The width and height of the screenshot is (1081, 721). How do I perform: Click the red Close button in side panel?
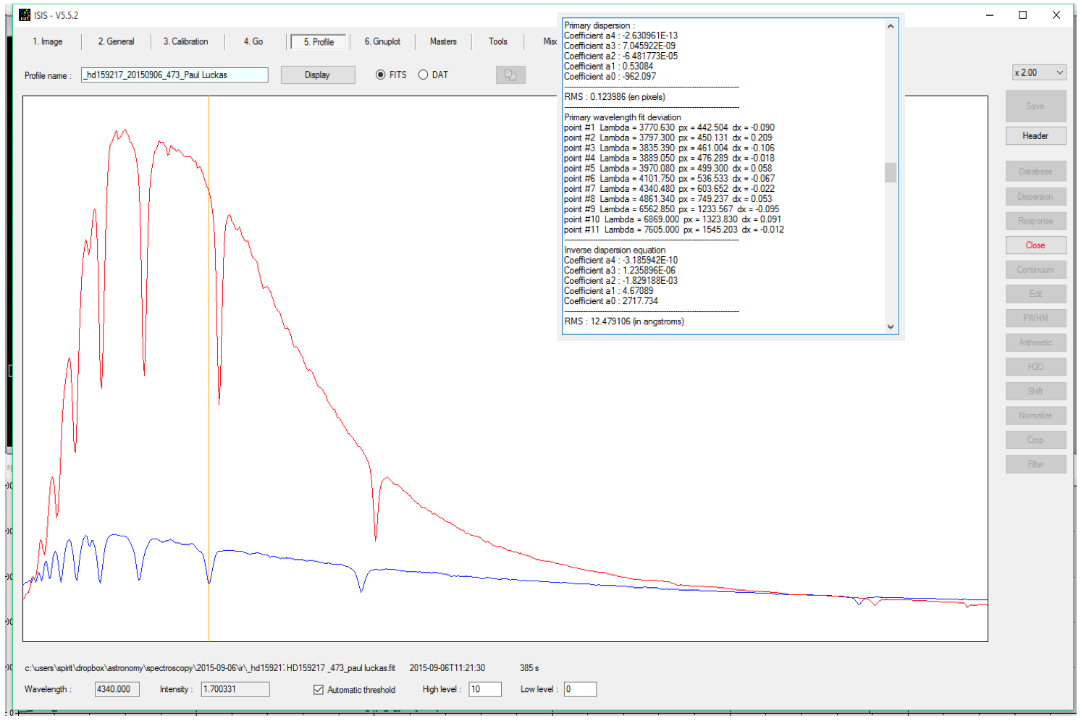(x=1035, y=245)
